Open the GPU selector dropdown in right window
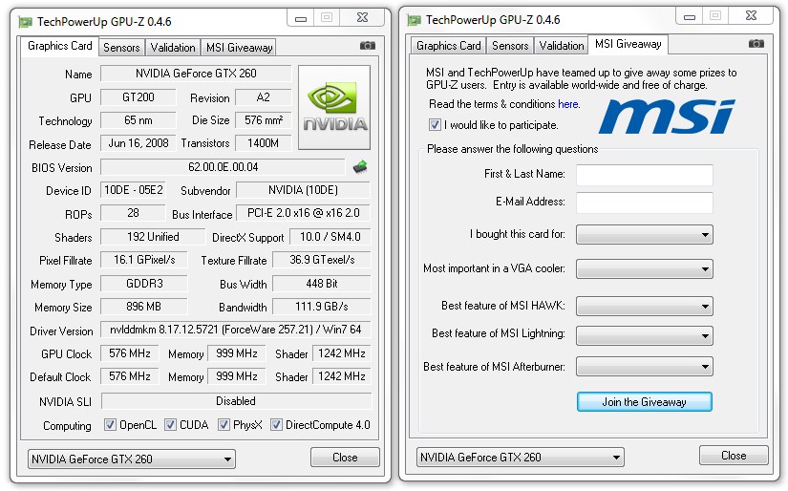The width and height of the screenshot is (788, 491). [521, 457]
